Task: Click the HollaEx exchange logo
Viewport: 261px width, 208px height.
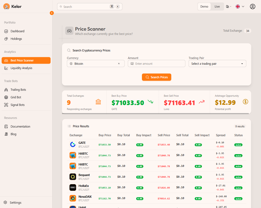Action: [x=73, y=187]
